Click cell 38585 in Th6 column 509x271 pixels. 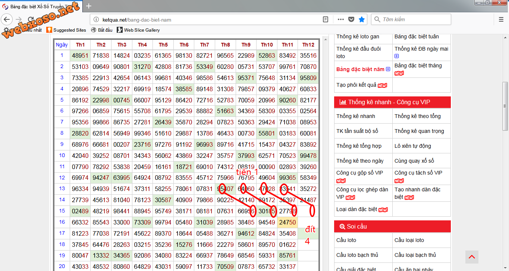[184, 89]
